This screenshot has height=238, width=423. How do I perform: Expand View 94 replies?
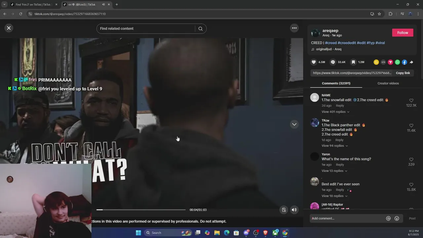(x=334, y=146)
